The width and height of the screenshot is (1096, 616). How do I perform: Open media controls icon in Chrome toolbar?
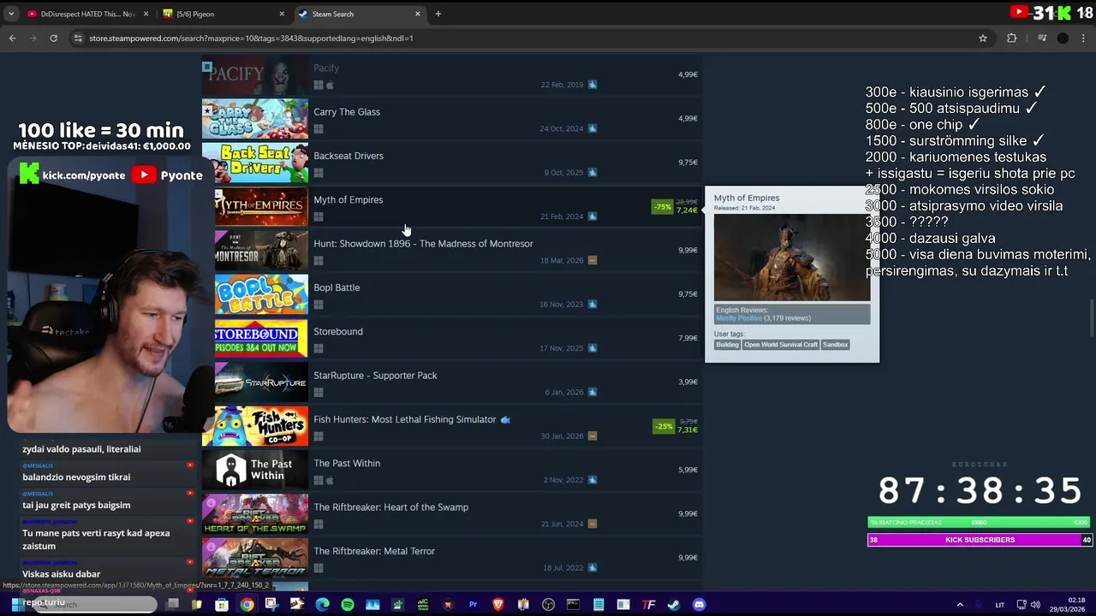[1042, 38]
